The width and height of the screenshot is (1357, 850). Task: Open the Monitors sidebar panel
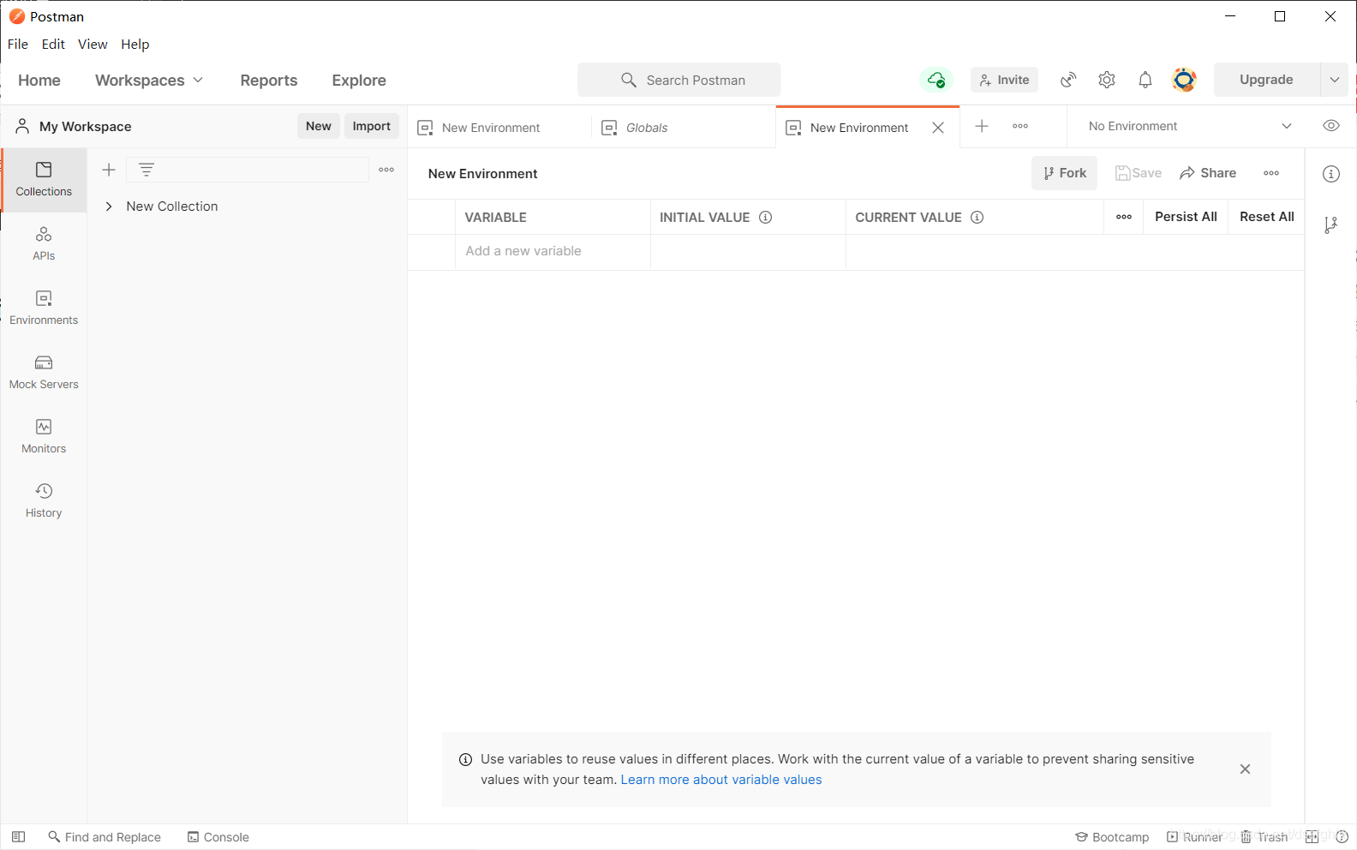coord(44,437)
